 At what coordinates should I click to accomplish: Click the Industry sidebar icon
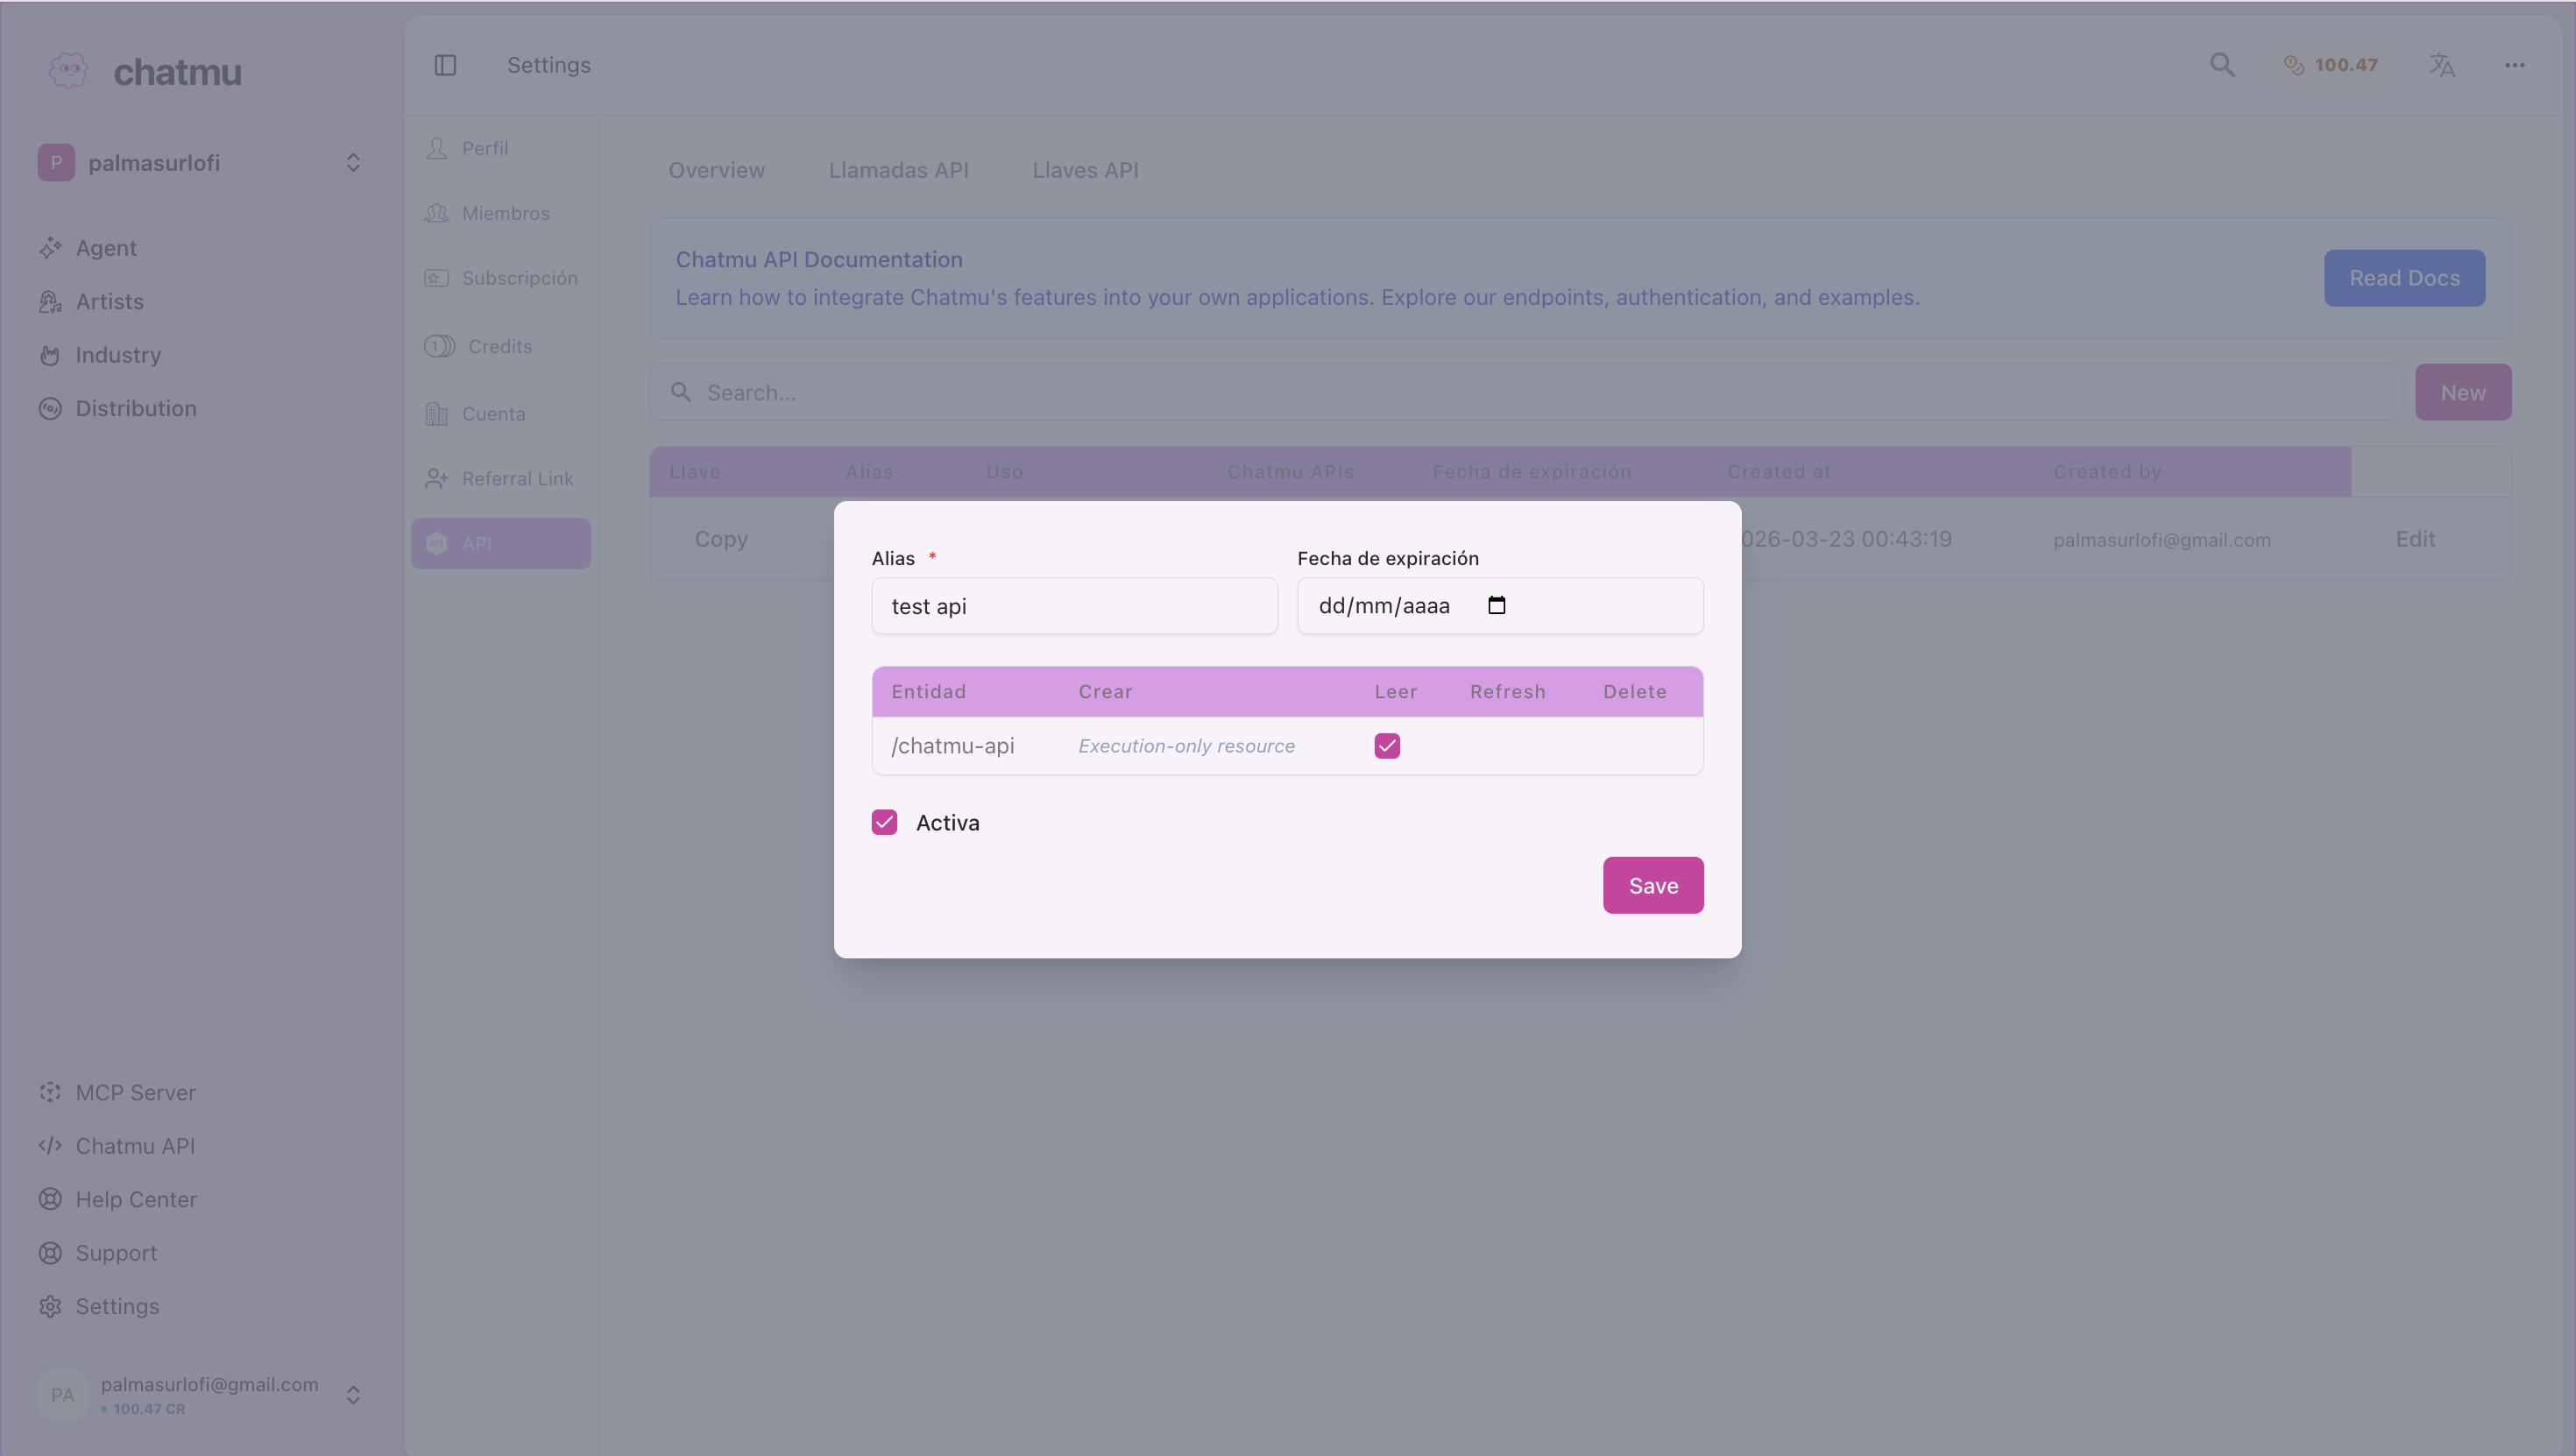[51, 355]
